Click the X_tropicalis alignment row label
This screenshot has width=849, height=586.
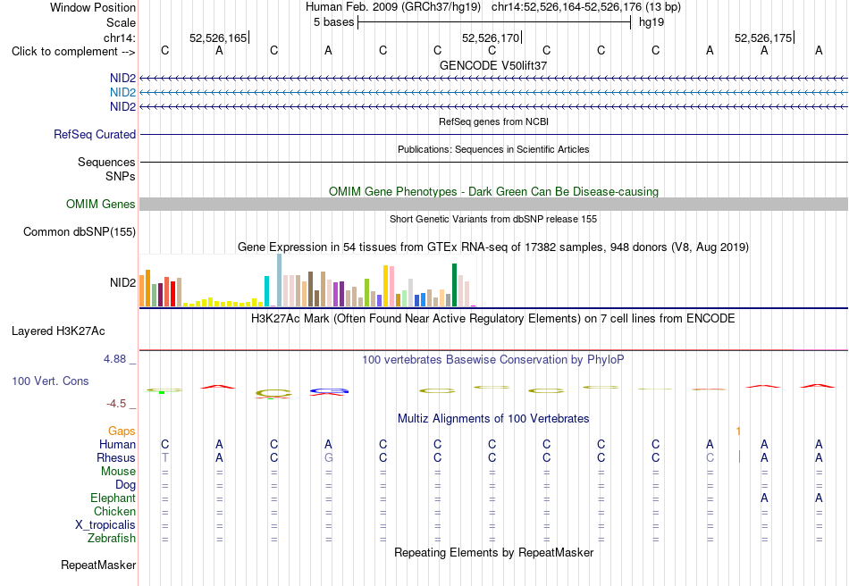tap(105, 525)
